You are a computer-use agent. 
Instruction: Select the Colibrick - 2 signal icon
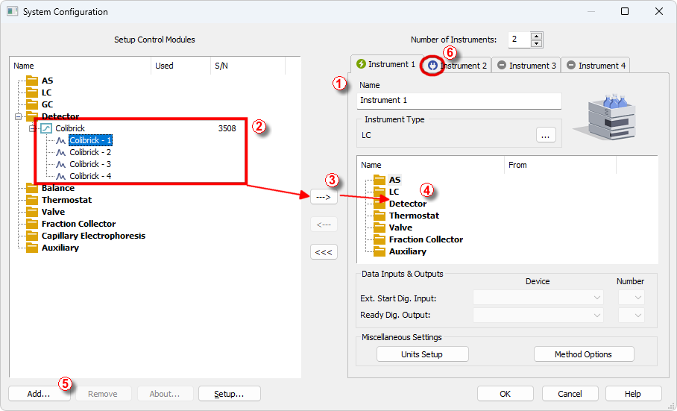61,152
